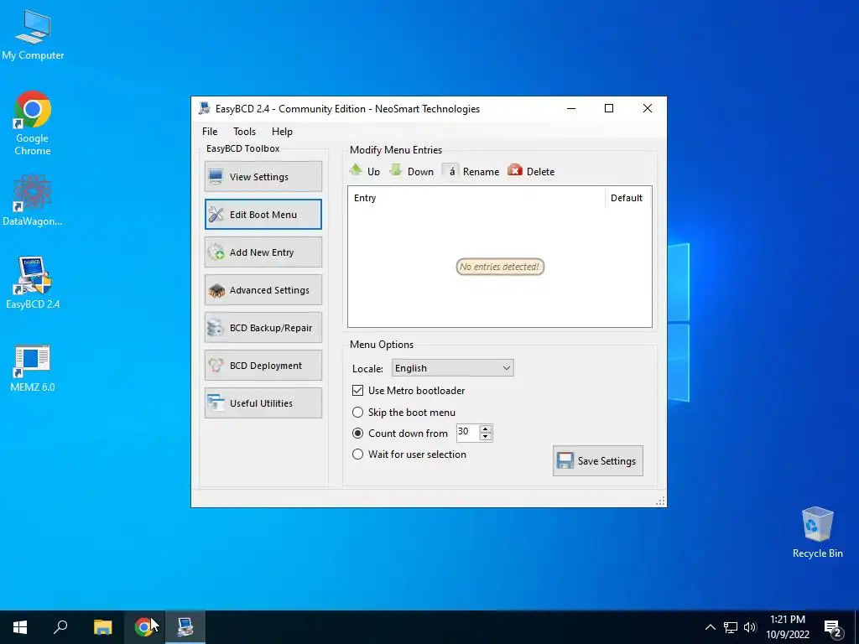The image size is (859, 644).
Task: Click the network tray icon
Action: (731, 627)
